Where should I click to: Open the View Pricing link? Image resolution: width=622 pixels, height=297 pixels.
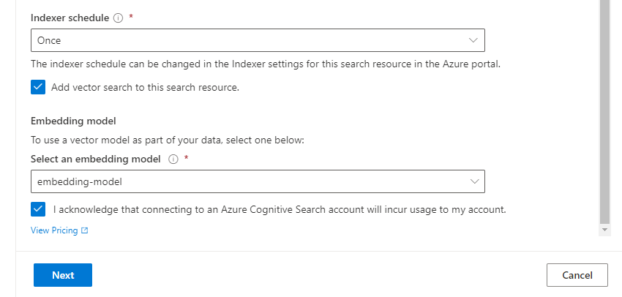(54, 230)
